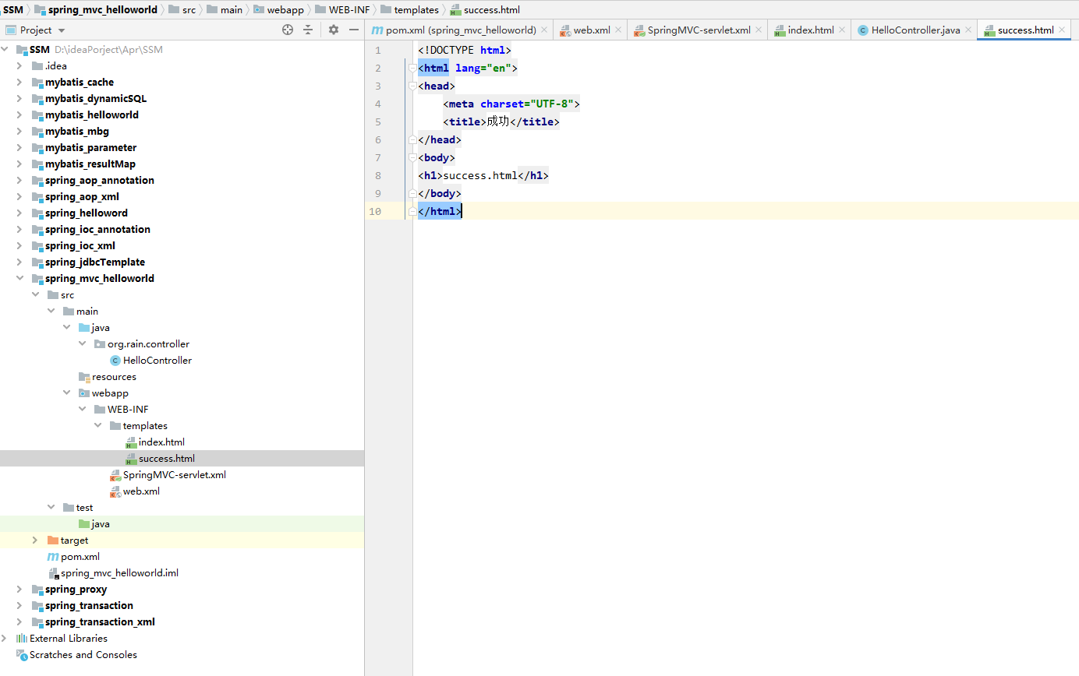
Task: Close the pom.xml editor tab
Action: coord(544,30)
